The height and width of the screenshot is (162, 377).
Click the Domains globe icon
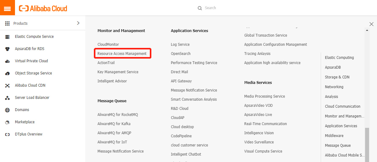tap(8, 110)
